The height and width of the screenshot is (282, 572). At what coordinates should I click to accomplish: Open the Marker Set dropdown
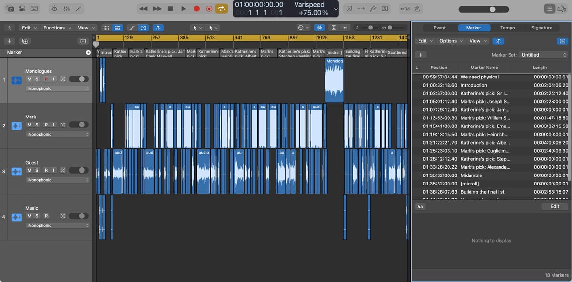coord(542,55)
